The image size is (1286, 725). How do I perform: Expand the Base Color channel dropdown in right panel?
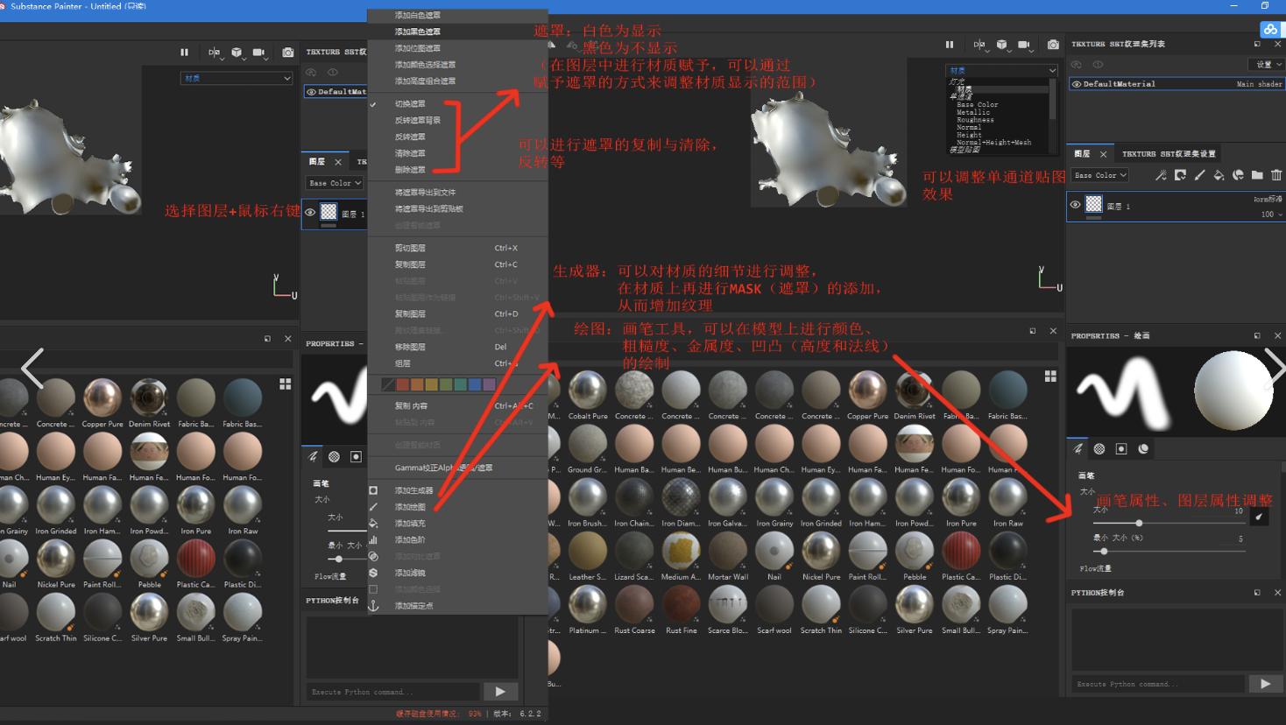(x=1100, y=175)
